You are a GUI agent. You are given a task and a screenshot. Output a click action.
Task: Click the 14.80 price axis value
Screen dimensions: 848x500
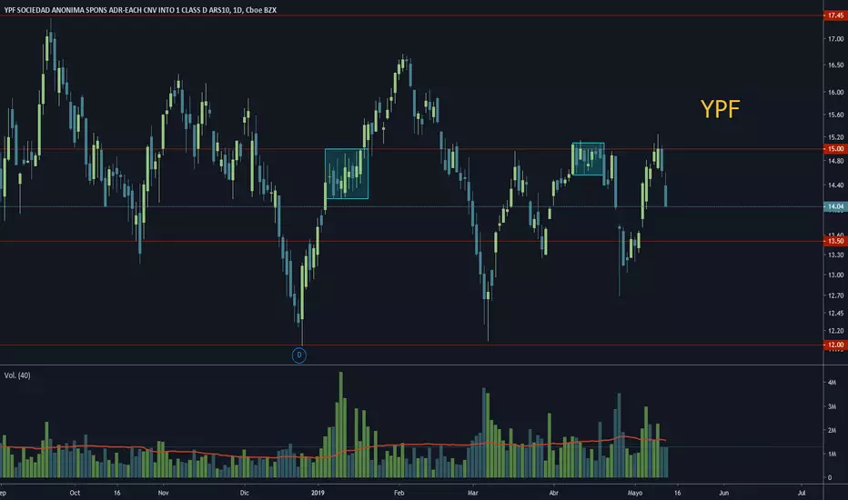coord(835,161)
